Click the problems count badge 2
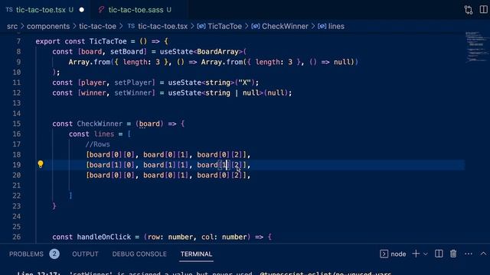The width and height of the screenshot is (490, 275). pyautogui.click(x=54, y=254)
